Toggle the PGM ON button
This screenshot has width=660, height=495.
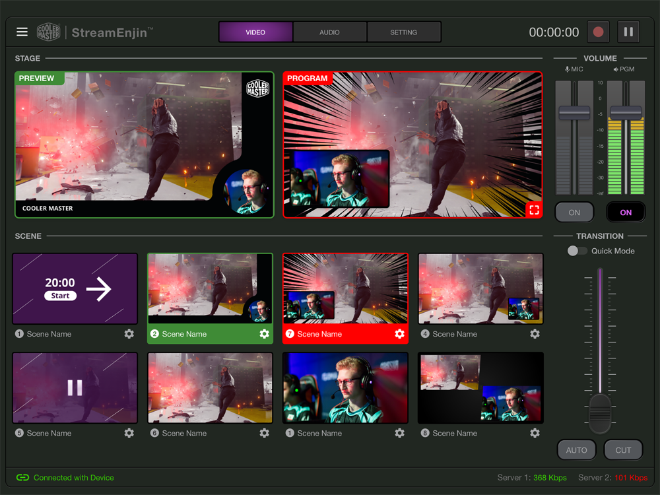pyautogui.click(x=626, y=212)
